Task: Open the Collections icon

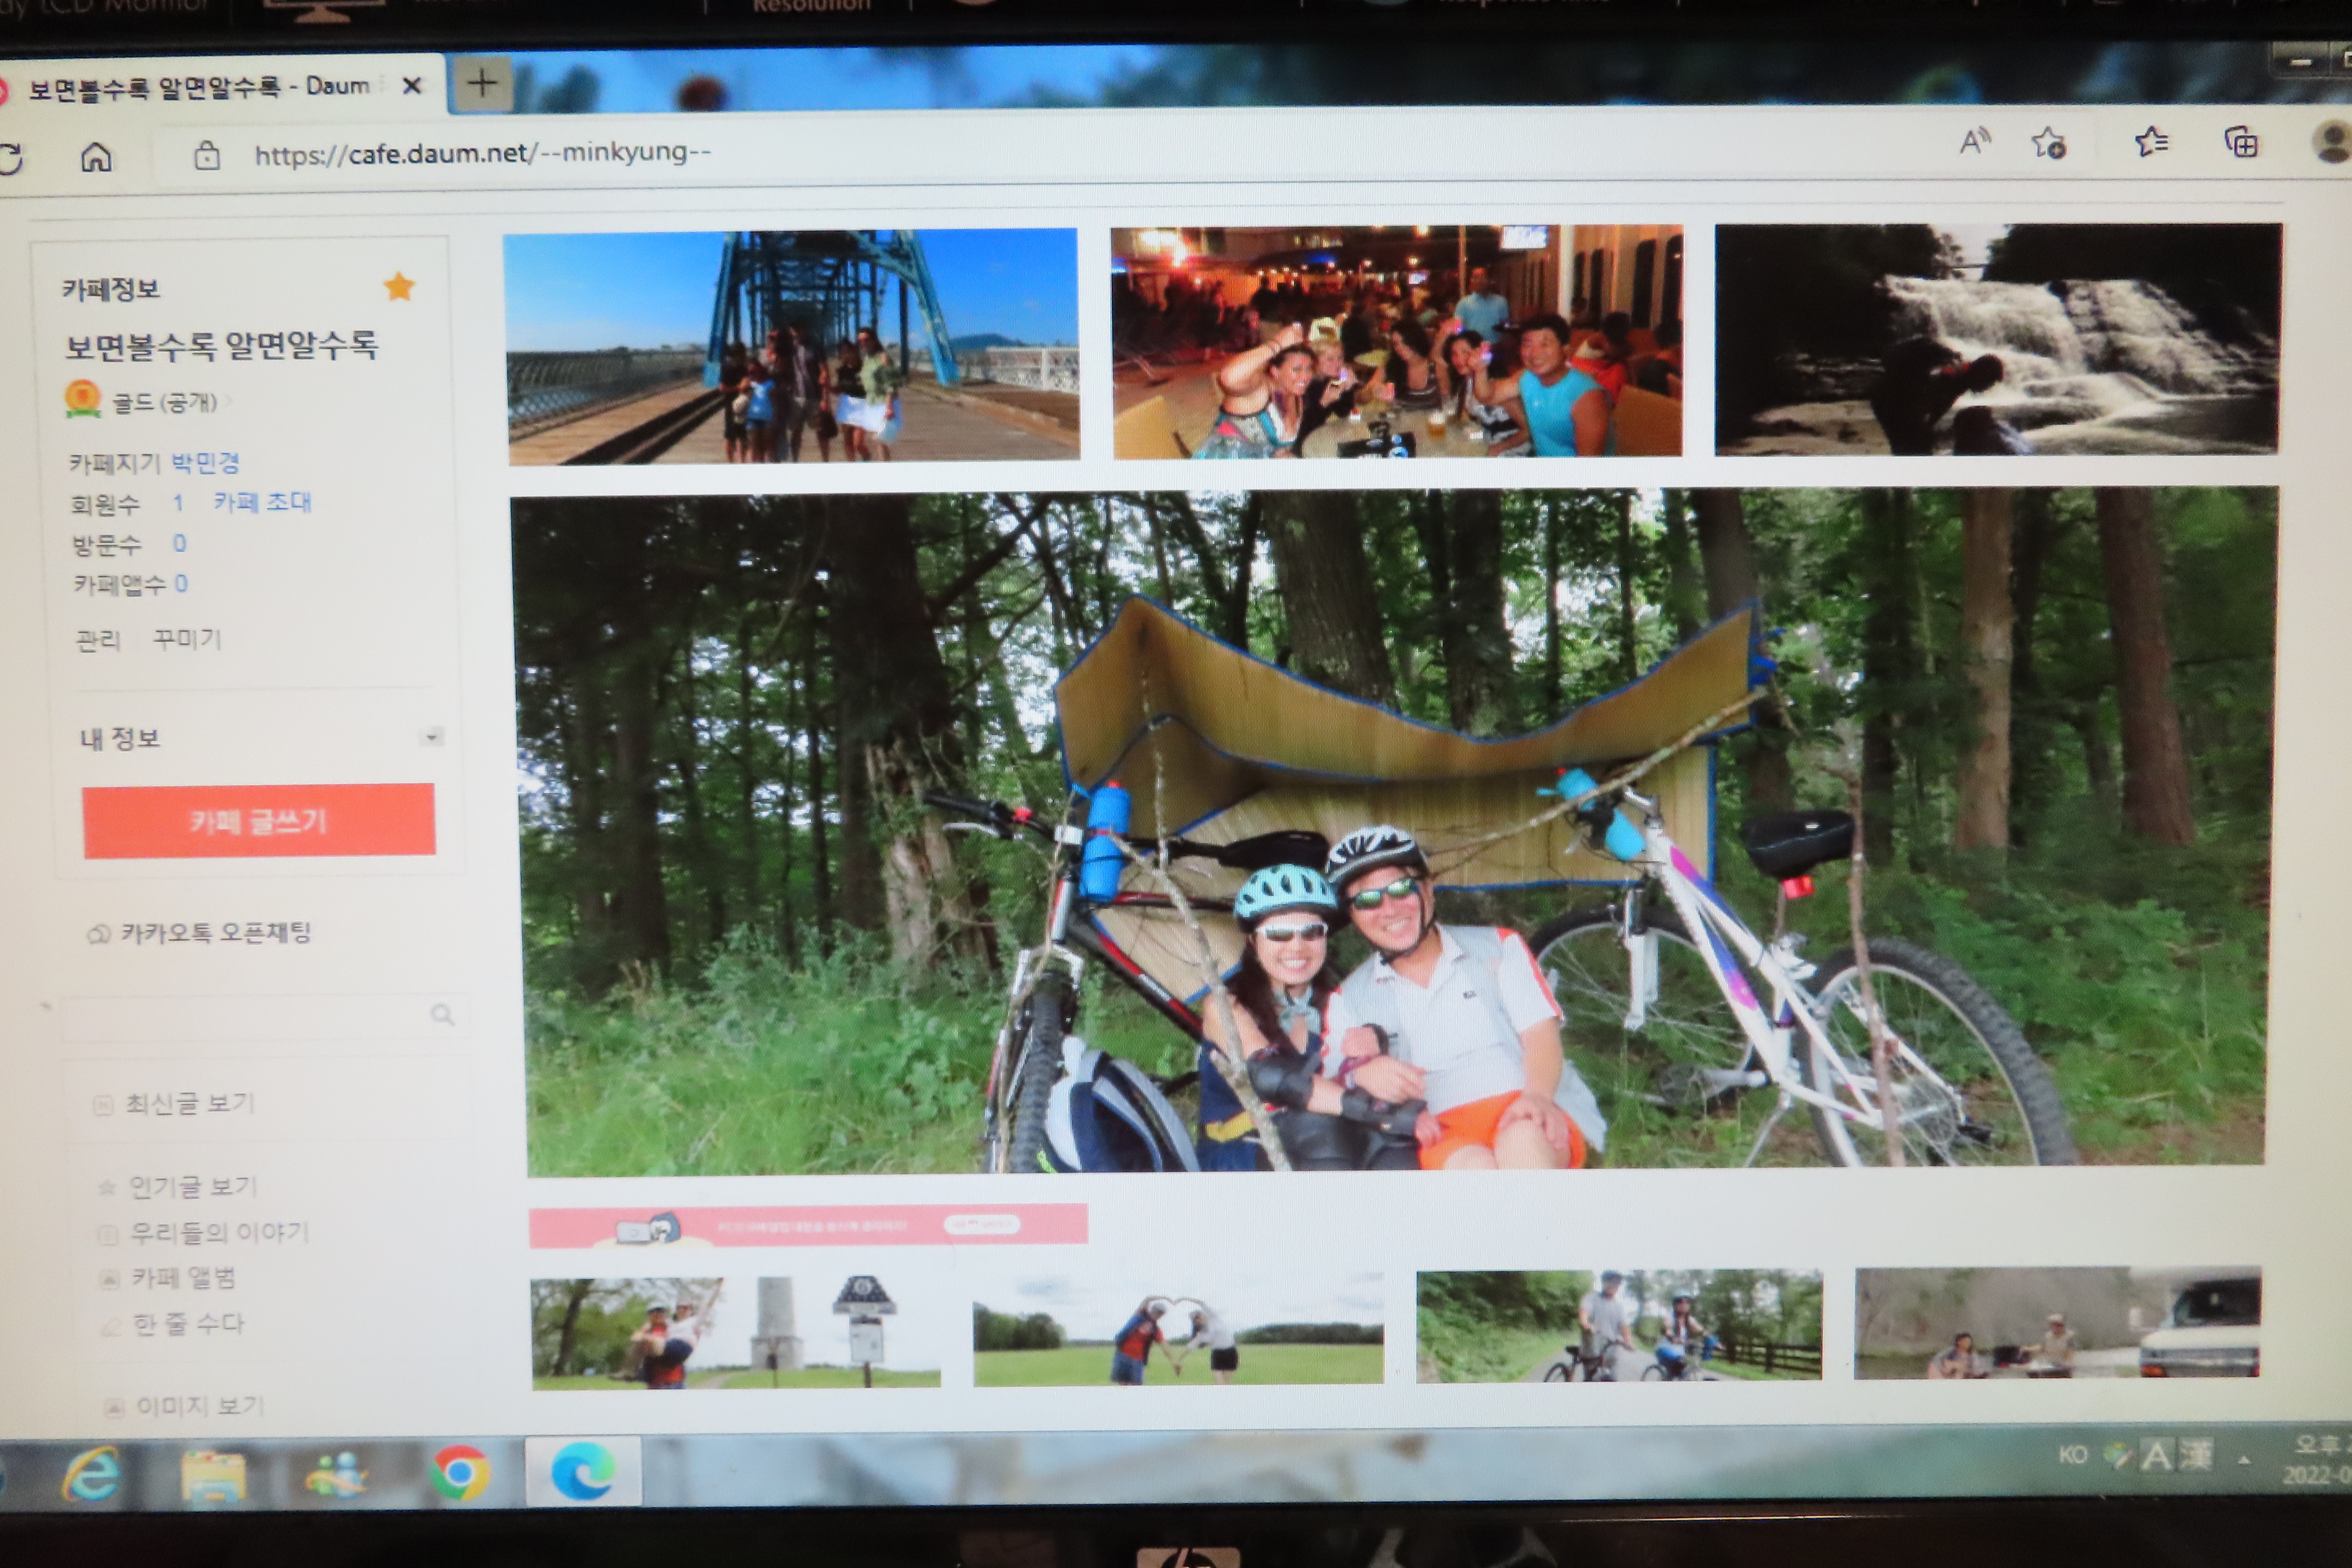Action: coord(2240,142)
